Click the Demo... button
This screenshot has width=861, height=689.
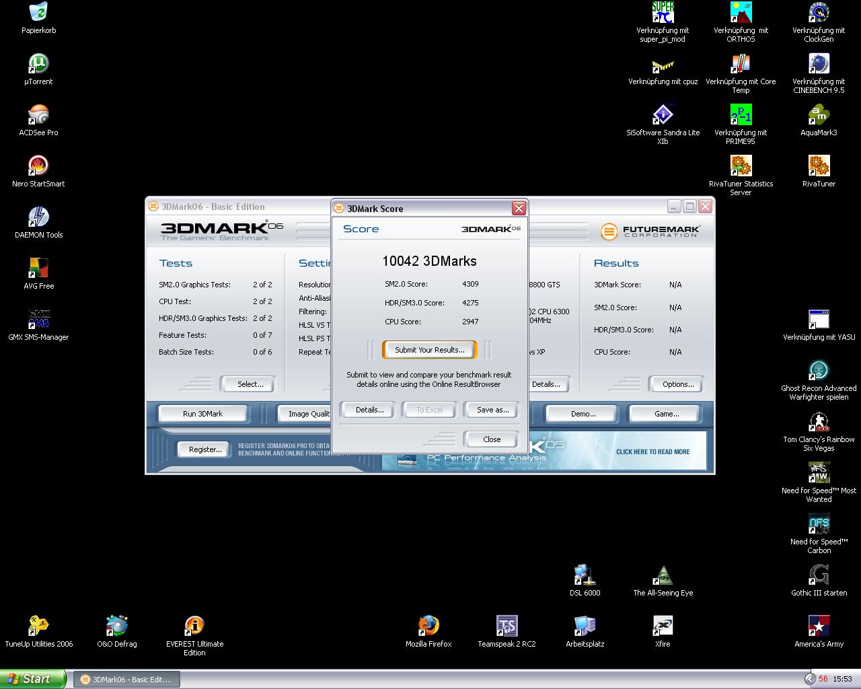(x=583, y=414)
